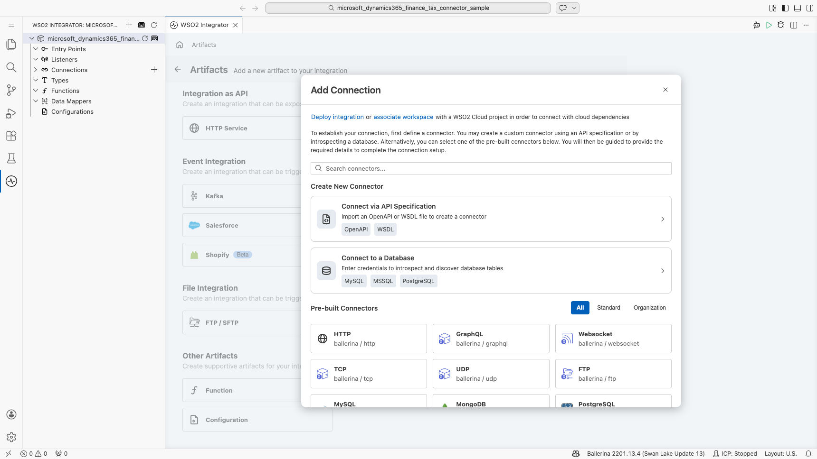
Task: Click Layout: U.S. status bar entry
Action: point(780,454)
